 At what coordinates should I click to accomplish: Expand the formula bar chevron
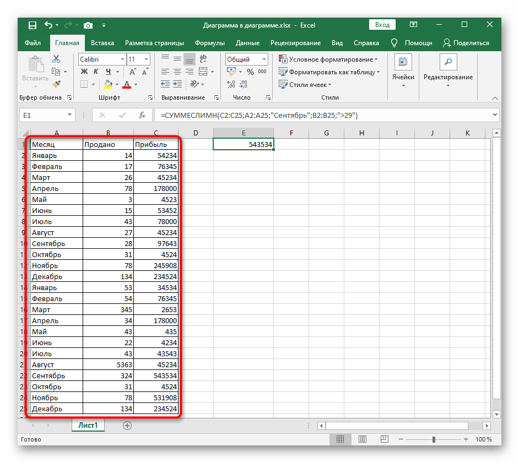(495, 115)
